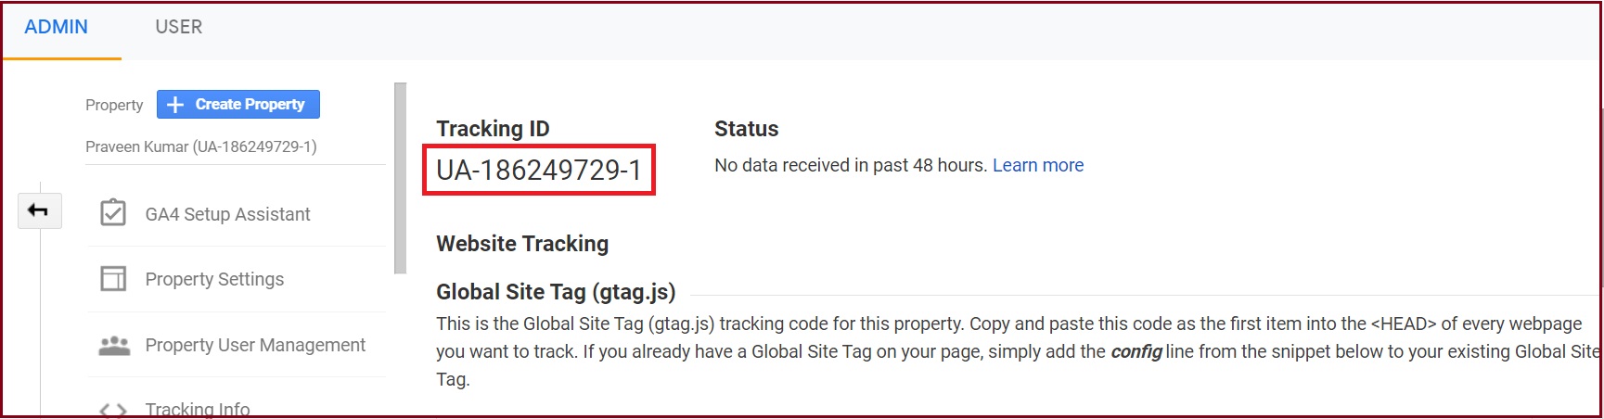This screenshot has width=1604, height=419.
Task: Click the Global Site Tag (gtag.js) heading
Action: [x=556, y=291]
